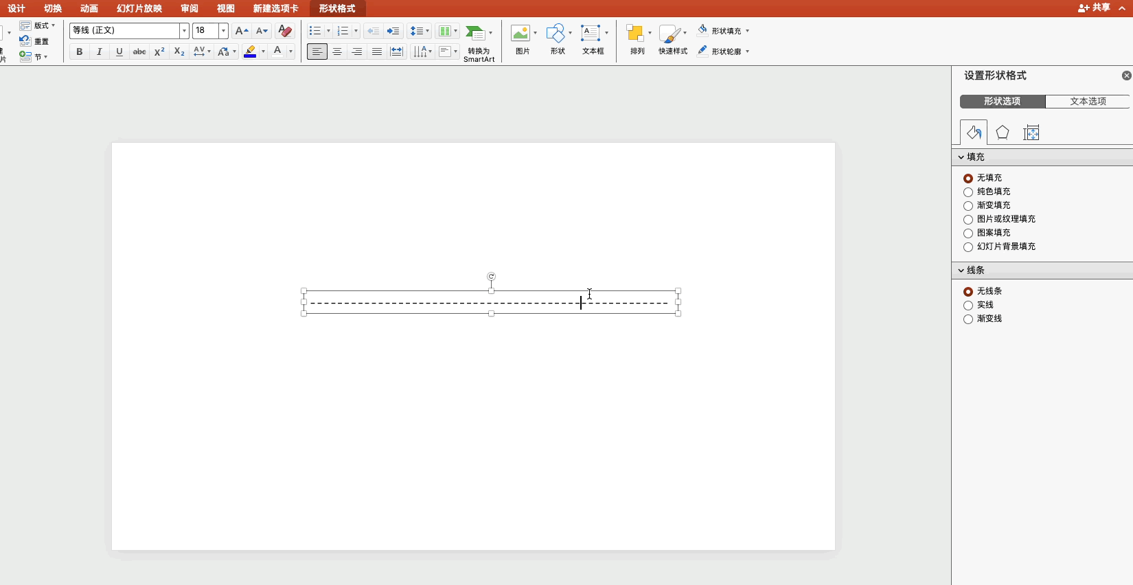Switch to the 动画 animations tab
Screen dimensions: 1133x585
point(89,8)
